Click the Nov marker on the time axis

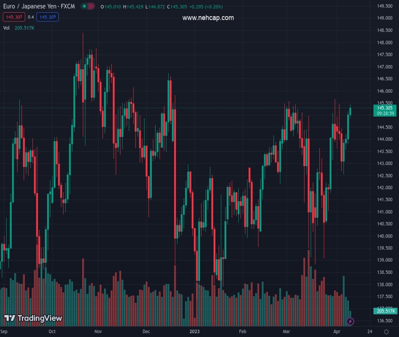tap(98, 331)
